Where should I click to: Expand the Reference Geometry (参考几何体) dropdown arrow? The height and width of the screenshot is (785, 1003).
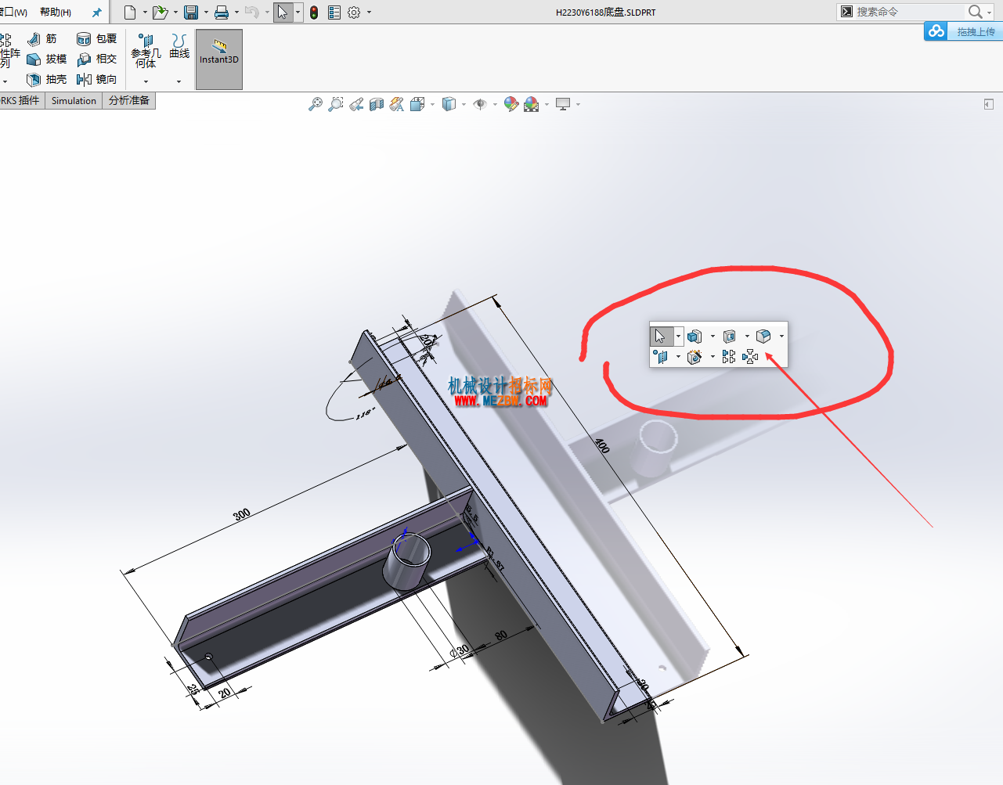point(146,81)
